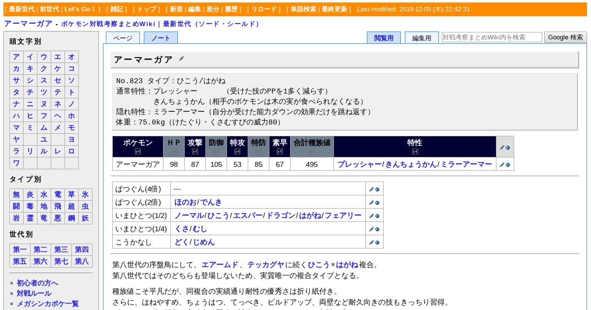The height and width of the screenshot is (310, 591).
Task: Open でんき type link in weakness table
Action: [x=211, y=202]
